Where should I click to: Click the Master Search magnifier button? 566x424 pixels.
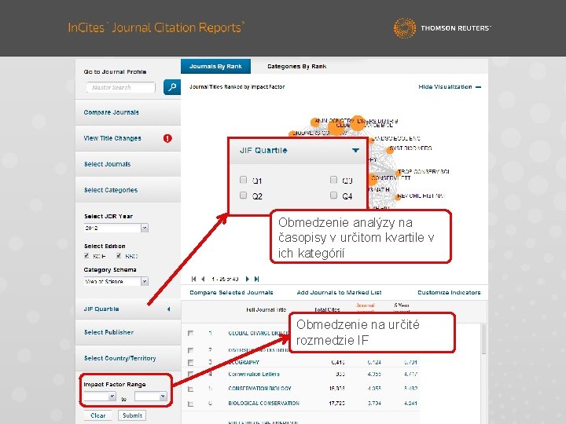pyautogui.click(x=172, y=87)
